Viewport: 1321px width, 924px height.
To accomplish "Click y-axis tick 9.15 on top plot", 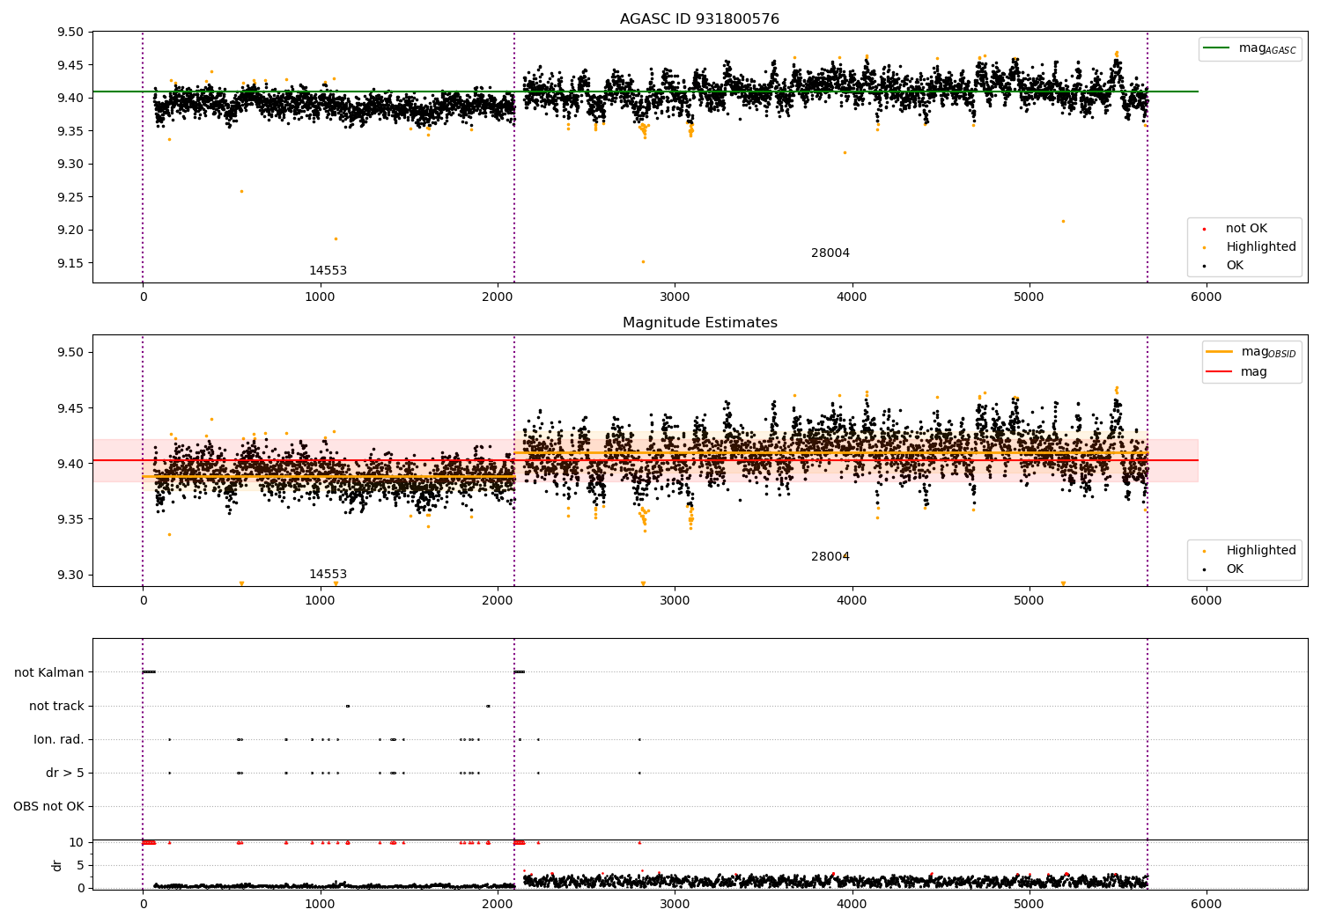I will tap(70, 263).
